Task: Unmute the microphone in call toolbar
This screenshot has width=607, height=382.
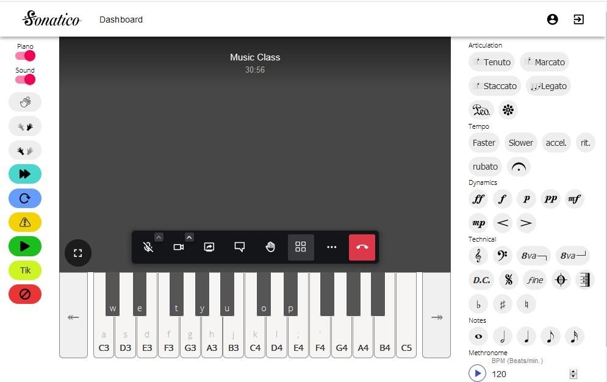Action: tap(148, 247)
